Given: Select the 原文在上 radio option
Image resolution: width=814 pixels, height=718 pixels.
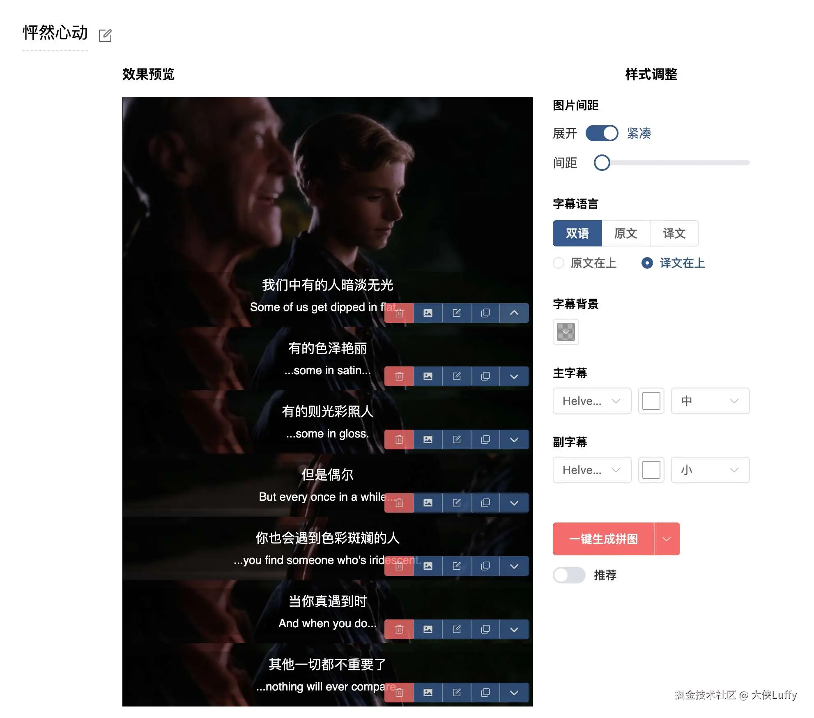Looking at the screenshot, I should [x=585, y=263].
